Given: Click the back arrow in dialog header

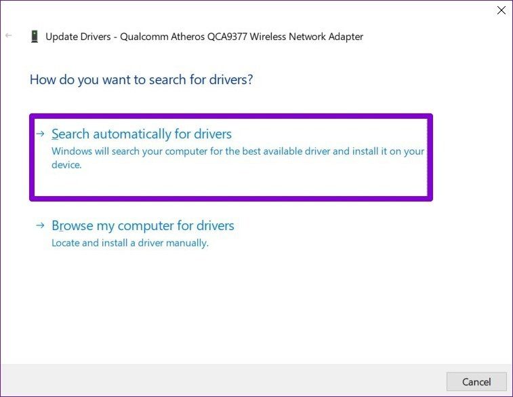Looking at the screenshot, I should [x=9, y=35].
